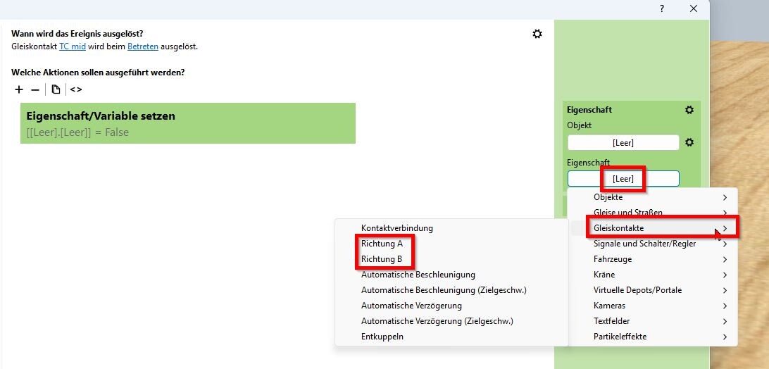
Task: Expand the Kameras submenu
Action: click(x=653, y=305)
